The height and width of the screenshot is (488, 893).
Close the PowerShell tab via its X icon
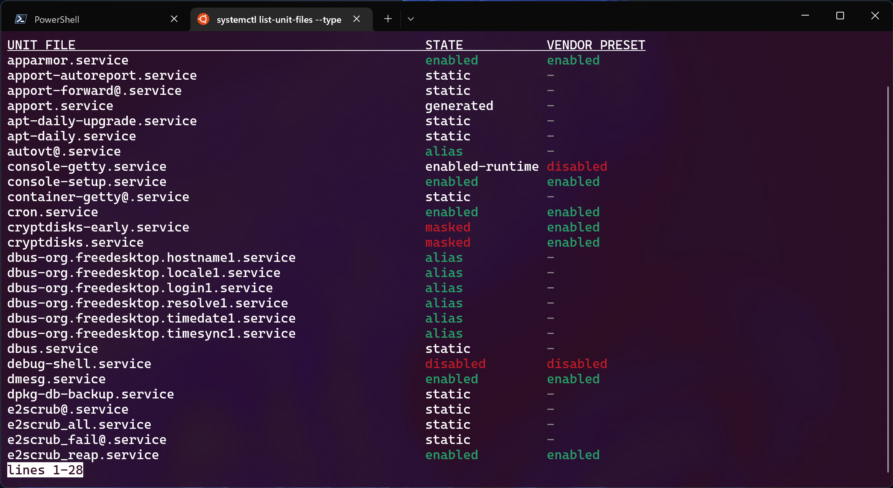[174, 19]
